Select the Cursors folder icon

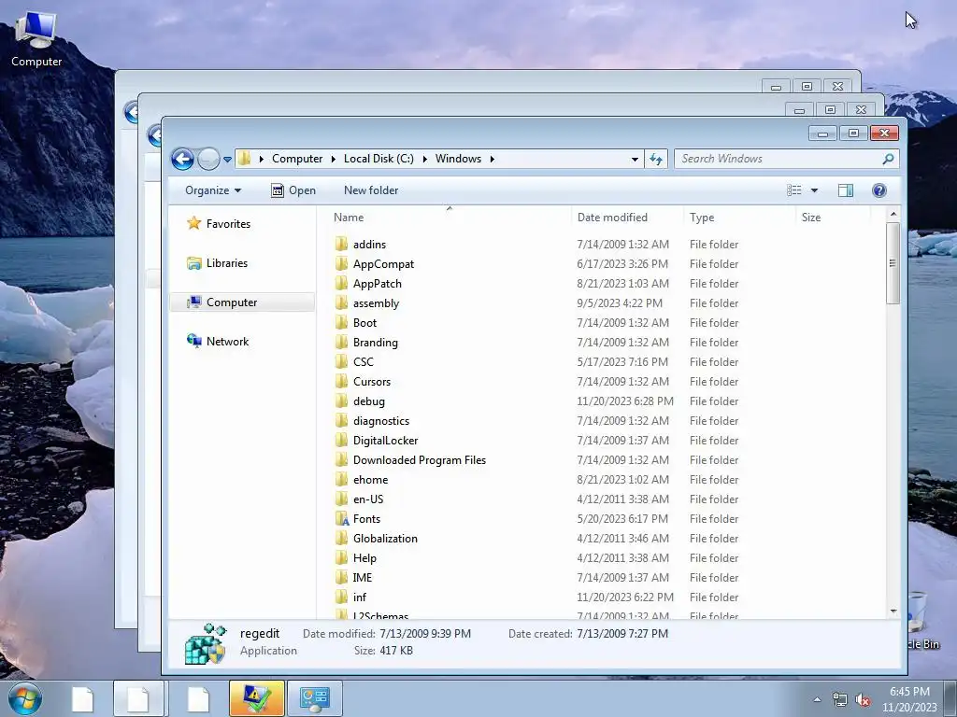tap(342, 382)
